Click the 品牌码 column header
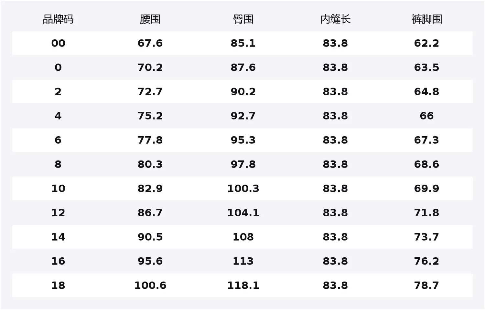 [58, 19]
